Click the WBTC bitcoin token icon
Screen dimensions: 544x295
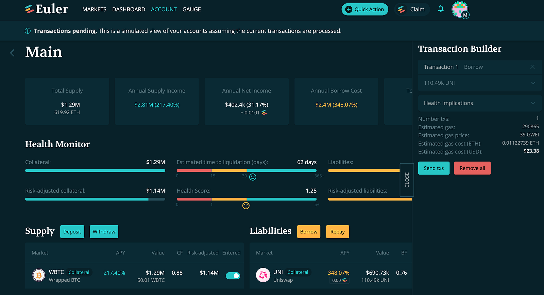click(39, 275)
